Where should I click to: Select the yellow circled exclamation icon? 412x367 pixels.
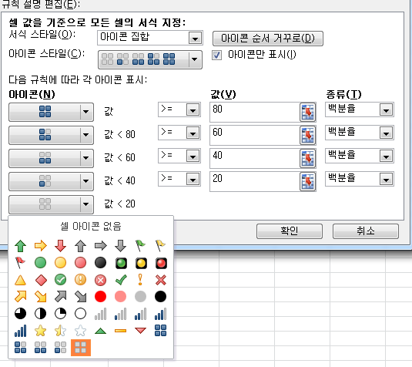click(80, 280)
